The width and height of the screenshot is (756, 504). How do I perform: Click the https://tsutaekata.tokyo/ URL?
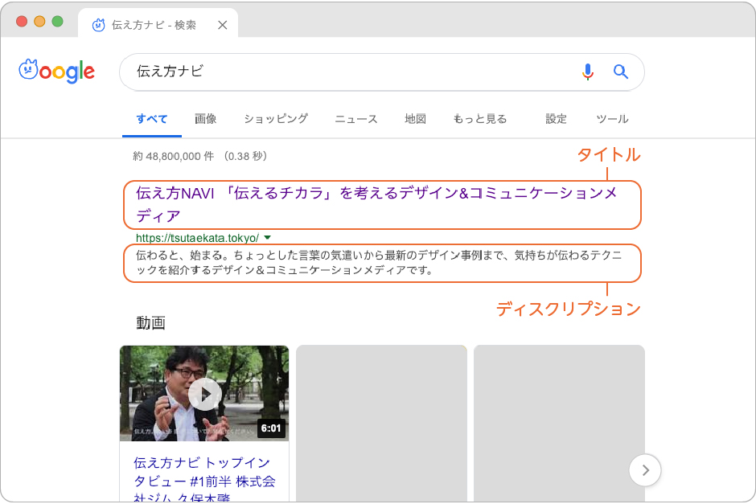click(x=197, y=238)
